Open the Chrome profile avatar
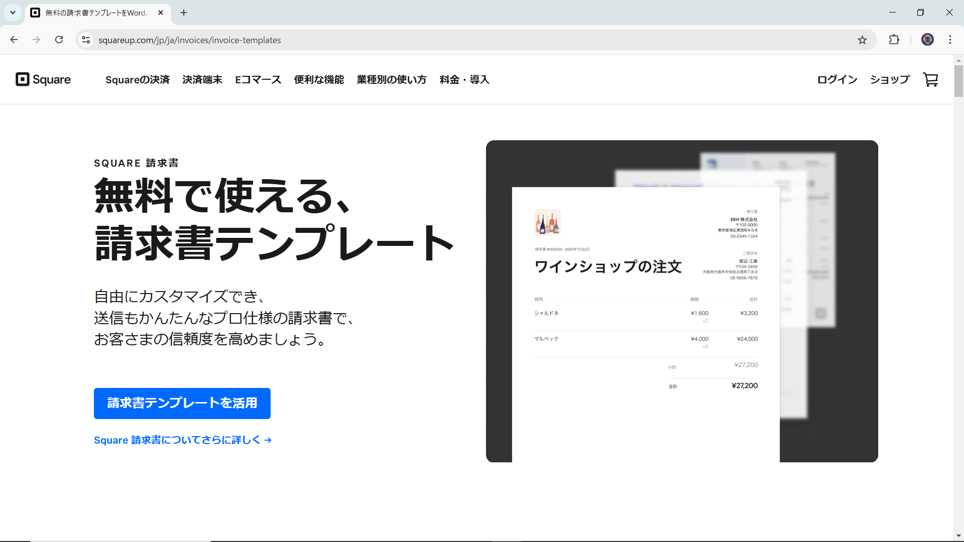 pyautogui.click(x=927, y=40)
